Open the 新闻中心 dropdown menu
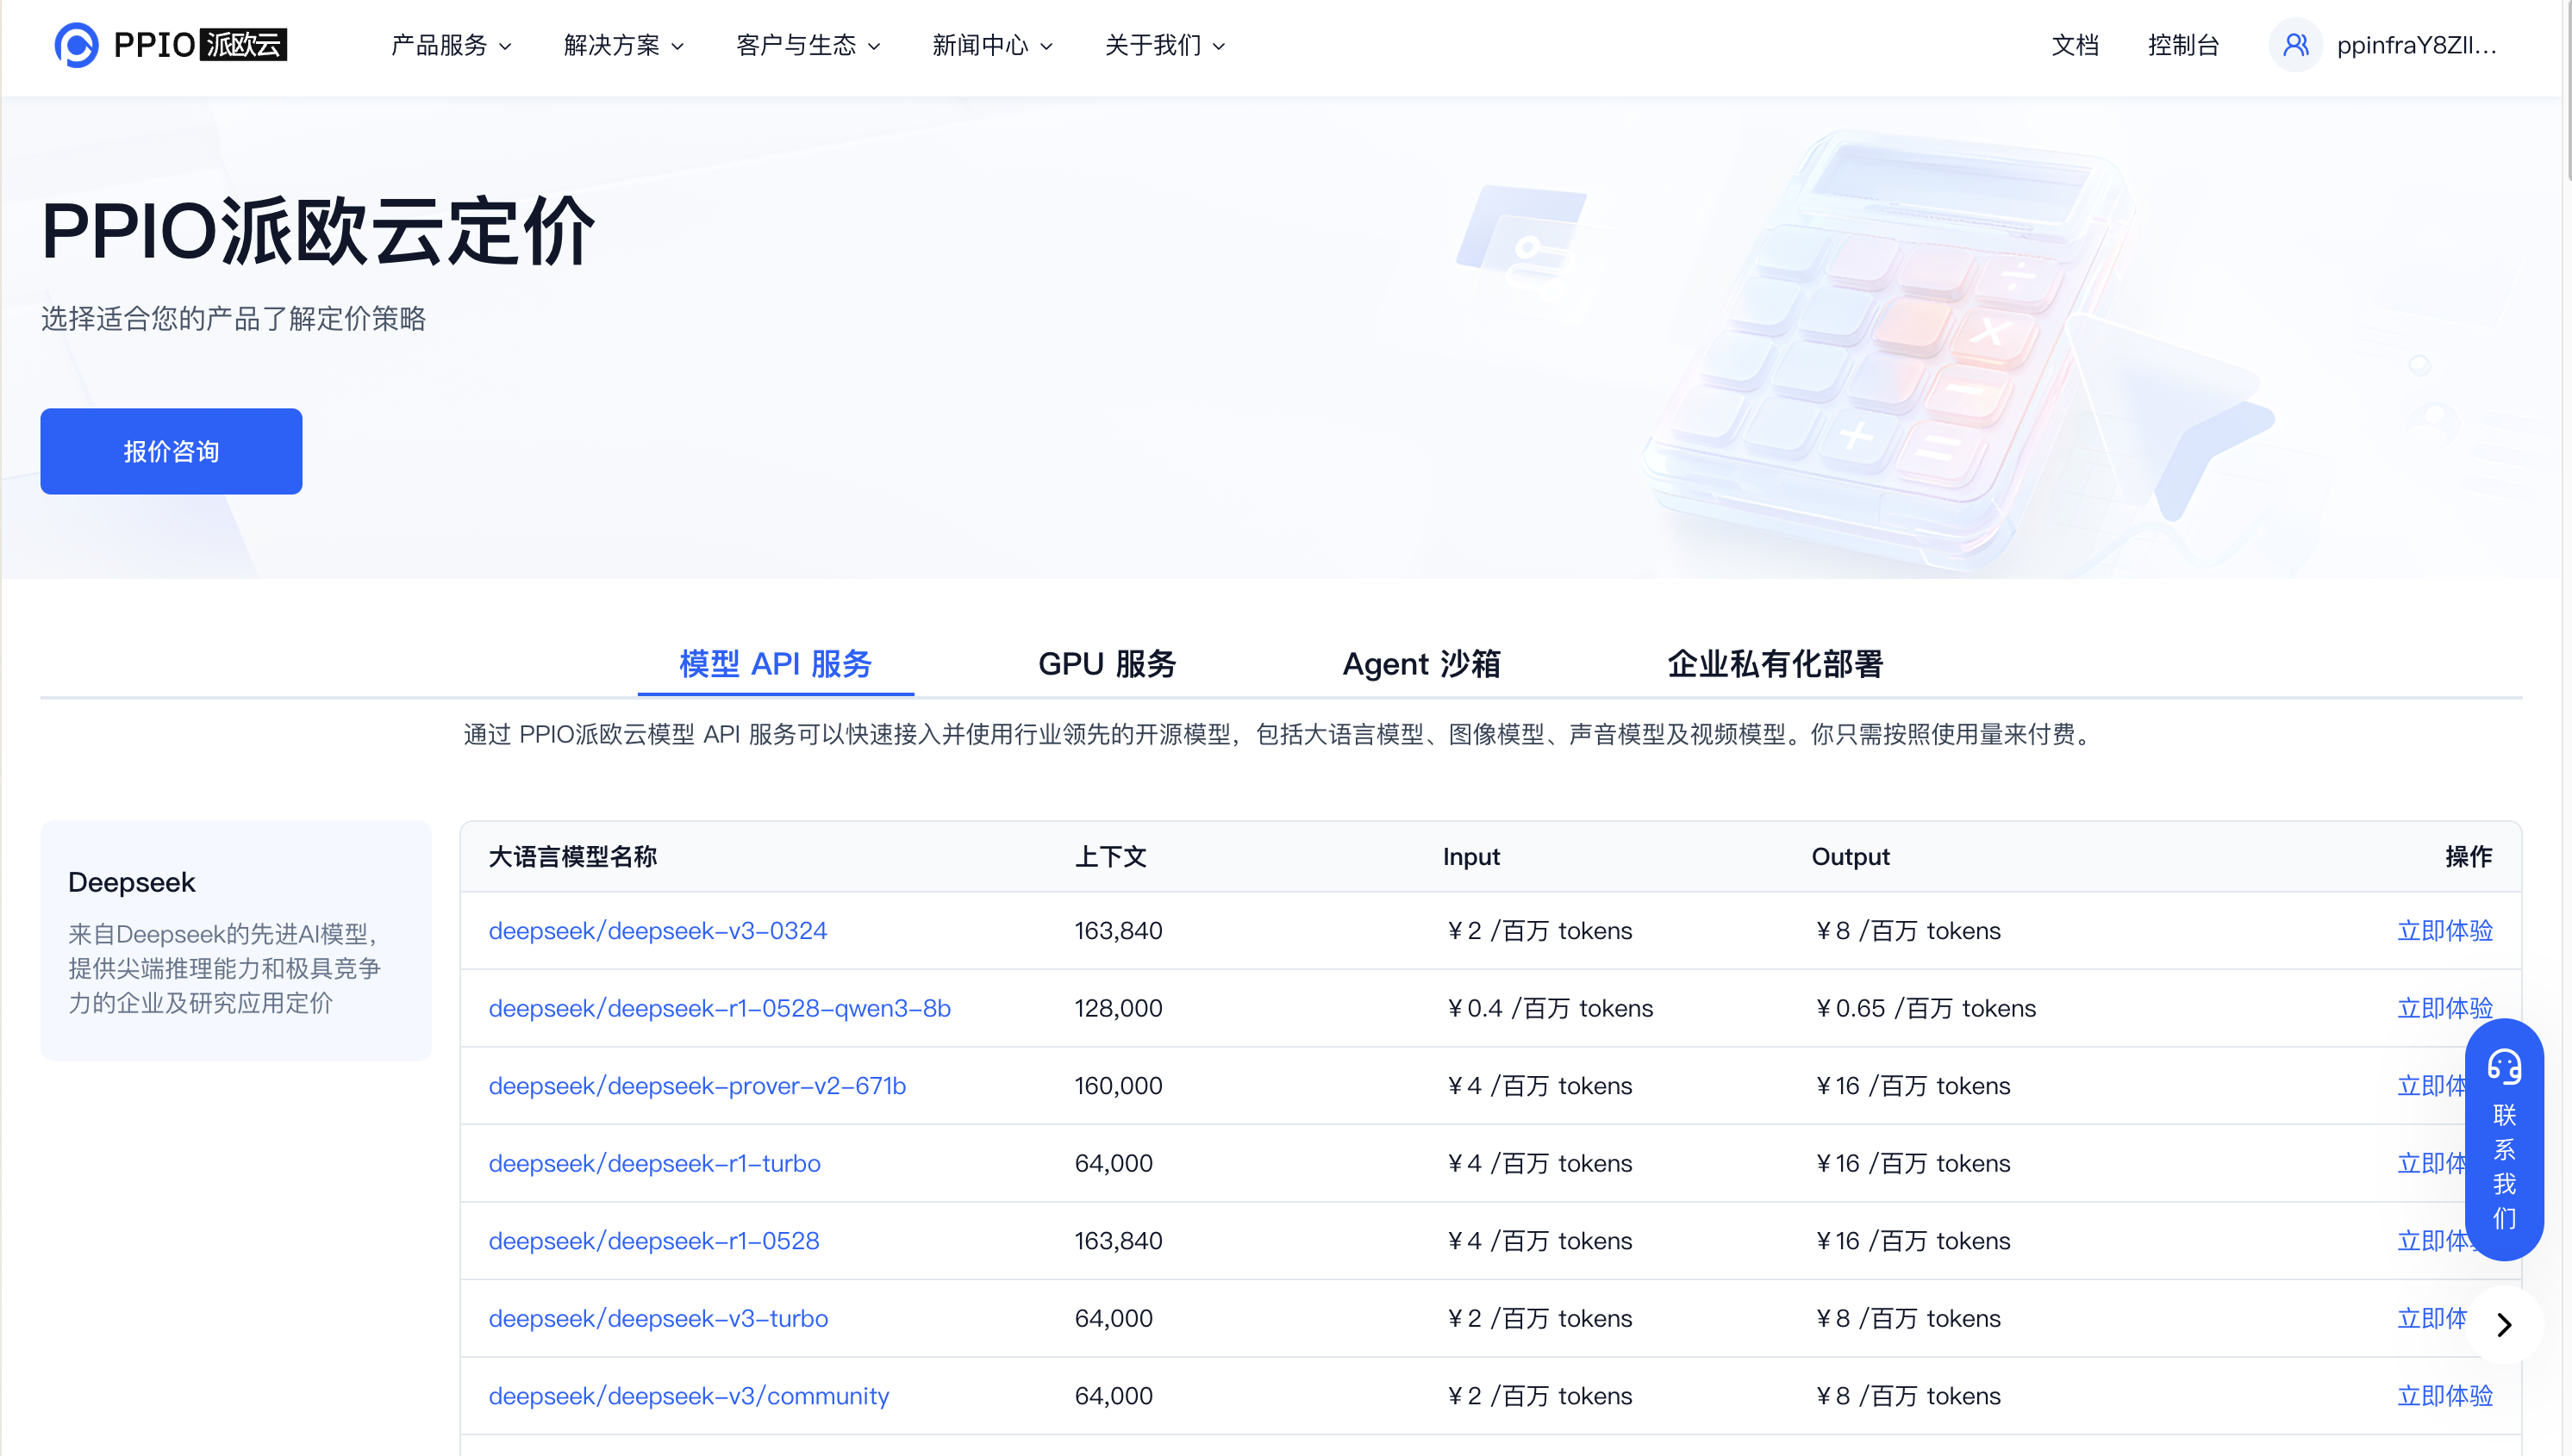Viewport: 2572px width, 1456px height. coord(991,45)
